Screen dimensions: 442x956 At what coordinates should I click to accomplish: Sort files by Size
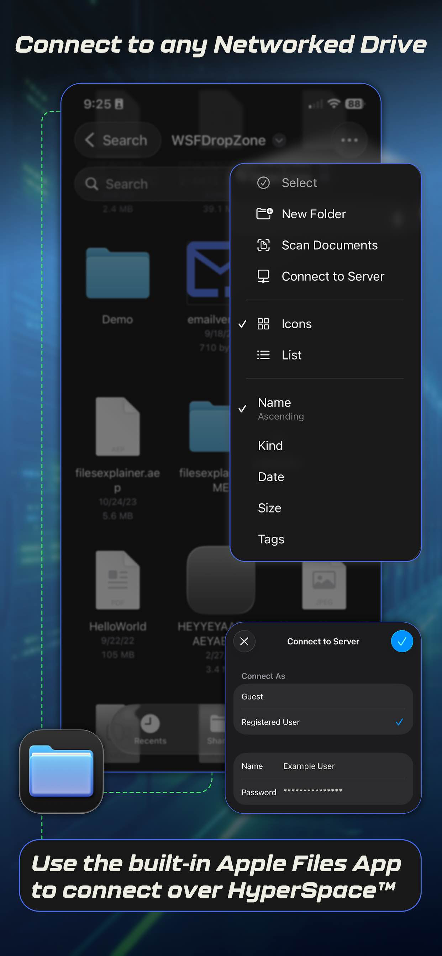[325, 508]
